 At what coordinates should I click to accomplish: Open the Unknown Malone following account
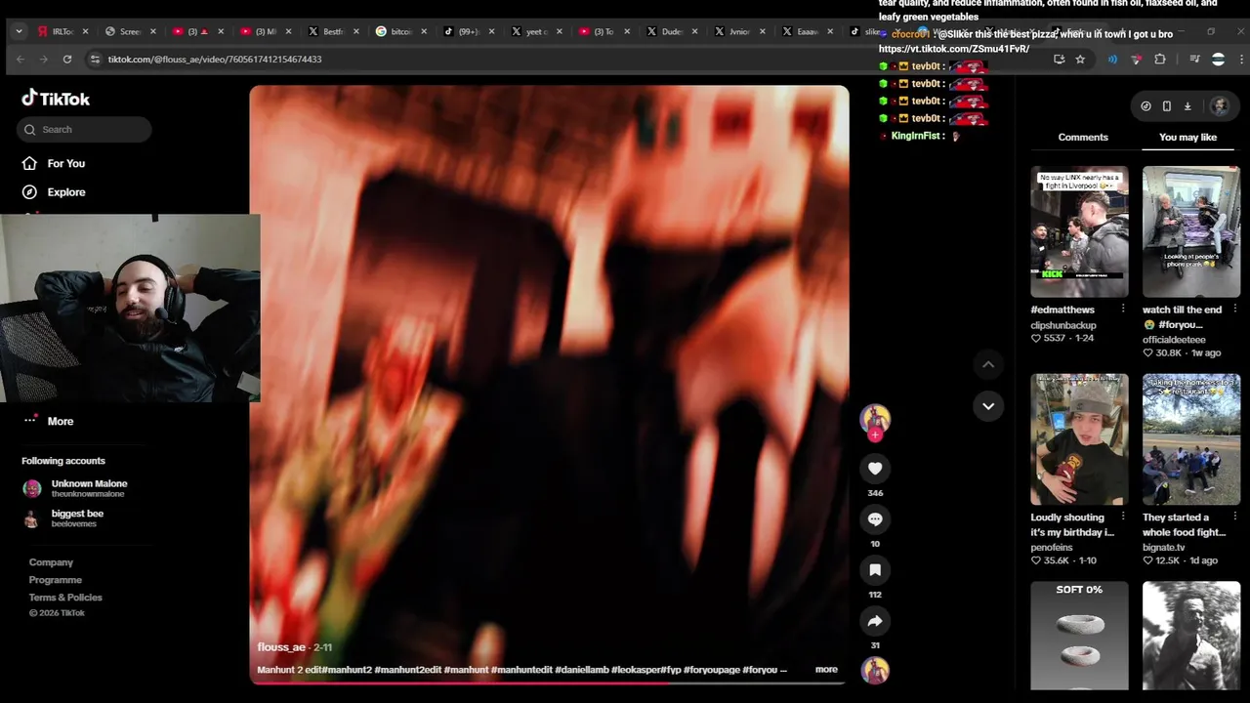coord(76,489)
